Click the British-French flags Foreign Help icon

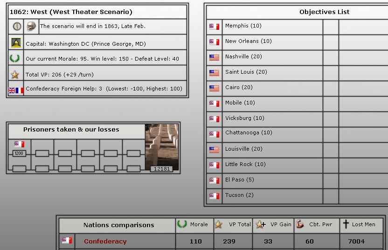coord(15,90)
